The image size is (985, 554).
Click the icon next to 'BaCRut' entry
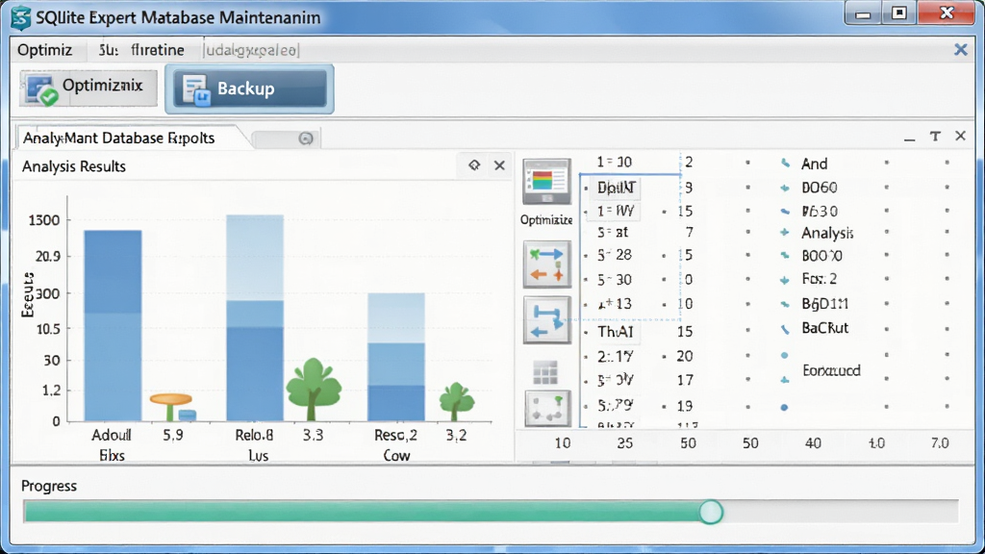point(785,329)
